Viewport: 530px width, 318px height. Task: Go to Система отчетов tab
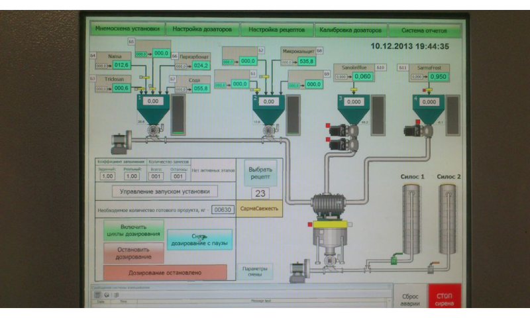click(425, 30)
